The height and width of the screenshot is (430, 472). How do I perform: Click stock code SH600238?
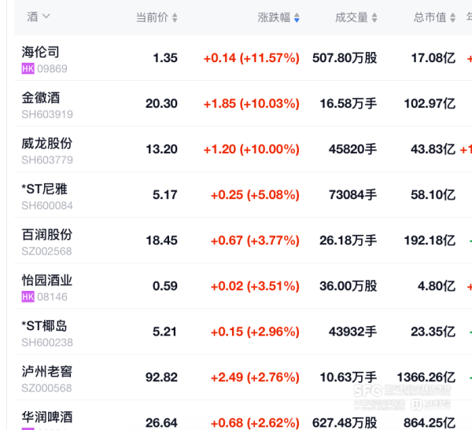tap(47, 343)
